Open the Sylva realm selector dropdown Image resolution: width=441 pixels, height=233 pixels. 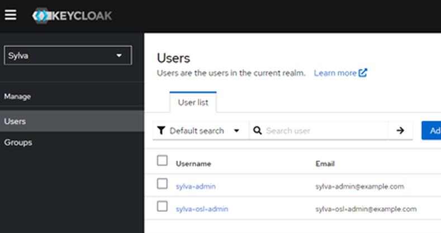[x=68, y=55]
